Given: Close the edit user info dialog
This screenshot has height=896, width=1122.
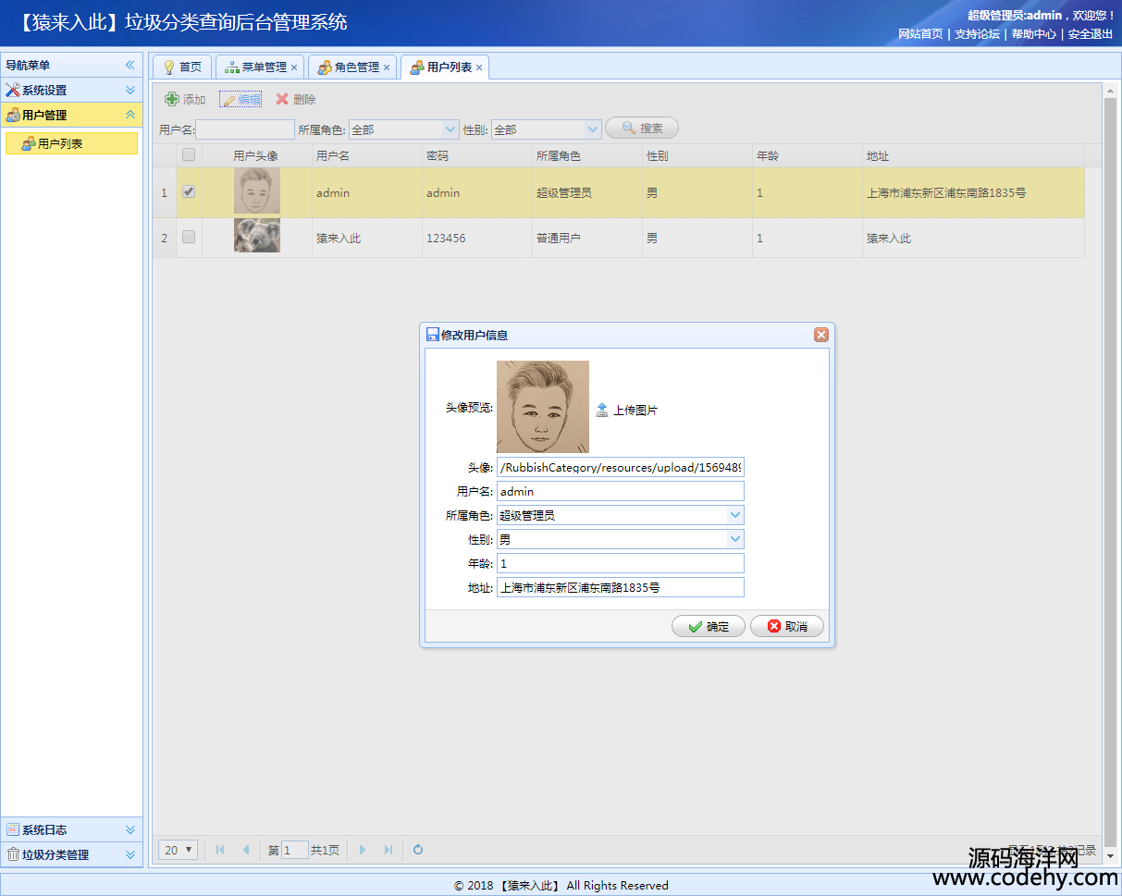Looking at the screenshot, I should (x=820, y=335).
